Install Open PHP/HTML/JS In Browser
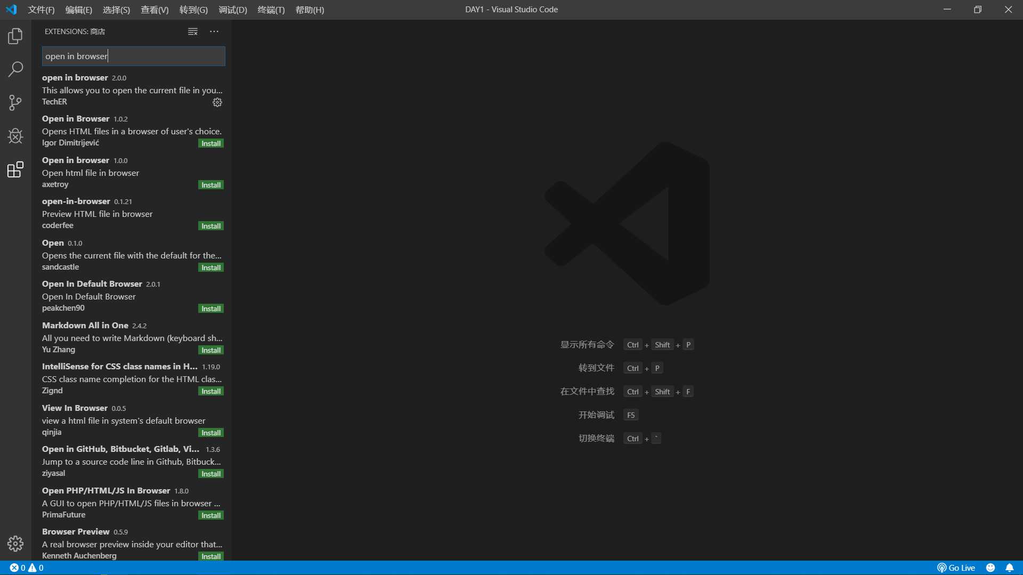 (211, 515)
